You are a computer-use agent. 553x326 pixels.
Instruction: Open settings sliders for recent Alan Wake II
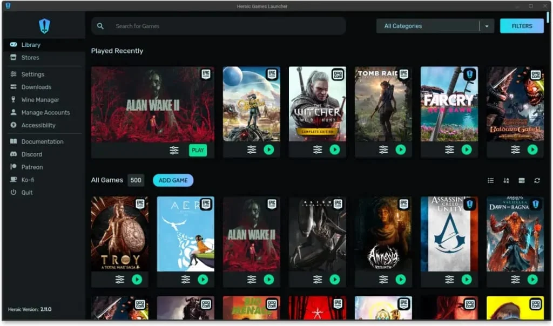tap(174, 150)
